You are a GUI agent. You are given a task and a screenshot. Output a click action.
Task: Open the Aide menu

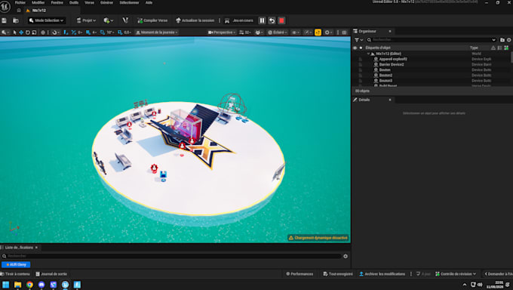point(149,2)
